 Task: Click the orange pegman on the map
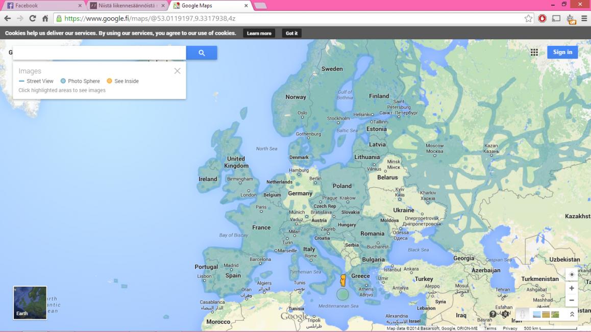(x=342, y=281)
